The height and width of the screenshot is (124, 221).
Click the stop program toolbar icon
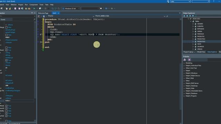click(48, 9)
